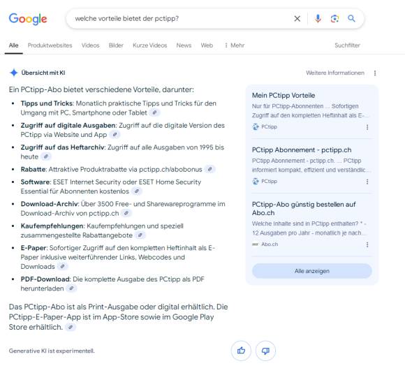Like the AI overview with thumbs up
Image resolution: width=405 pixels, height=366 pixels.
click(x=241, y=351)
